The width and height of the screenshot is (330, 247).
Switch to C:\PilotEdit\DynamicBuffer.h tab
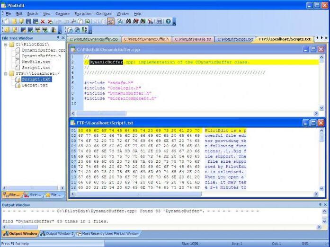pos(146,39)
